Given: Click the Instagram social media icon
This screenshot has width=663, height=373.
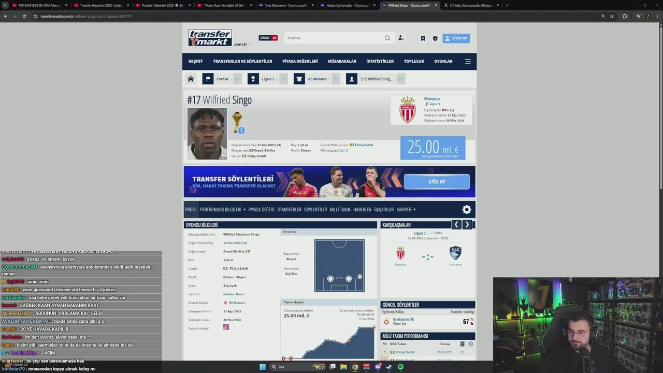Looking at the screenshot, I should point(226,327).
